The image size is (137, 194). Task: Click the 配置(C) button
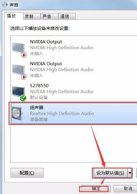[x=27, y=173]
